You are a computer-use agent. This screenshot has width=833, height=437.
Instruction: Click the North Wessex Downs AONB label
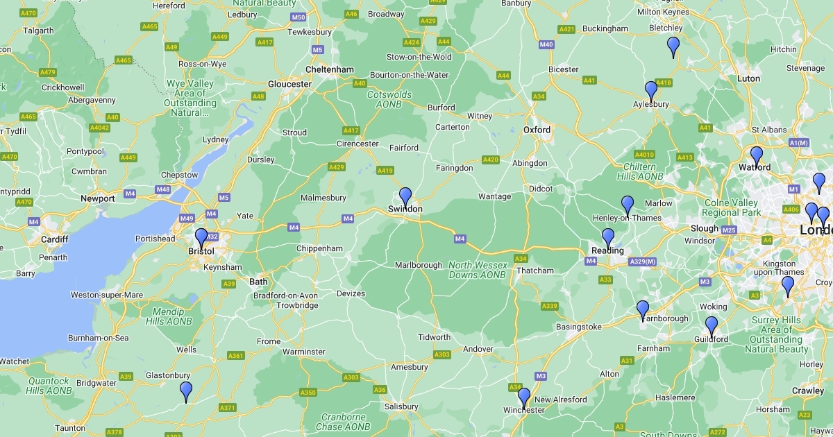477,270
